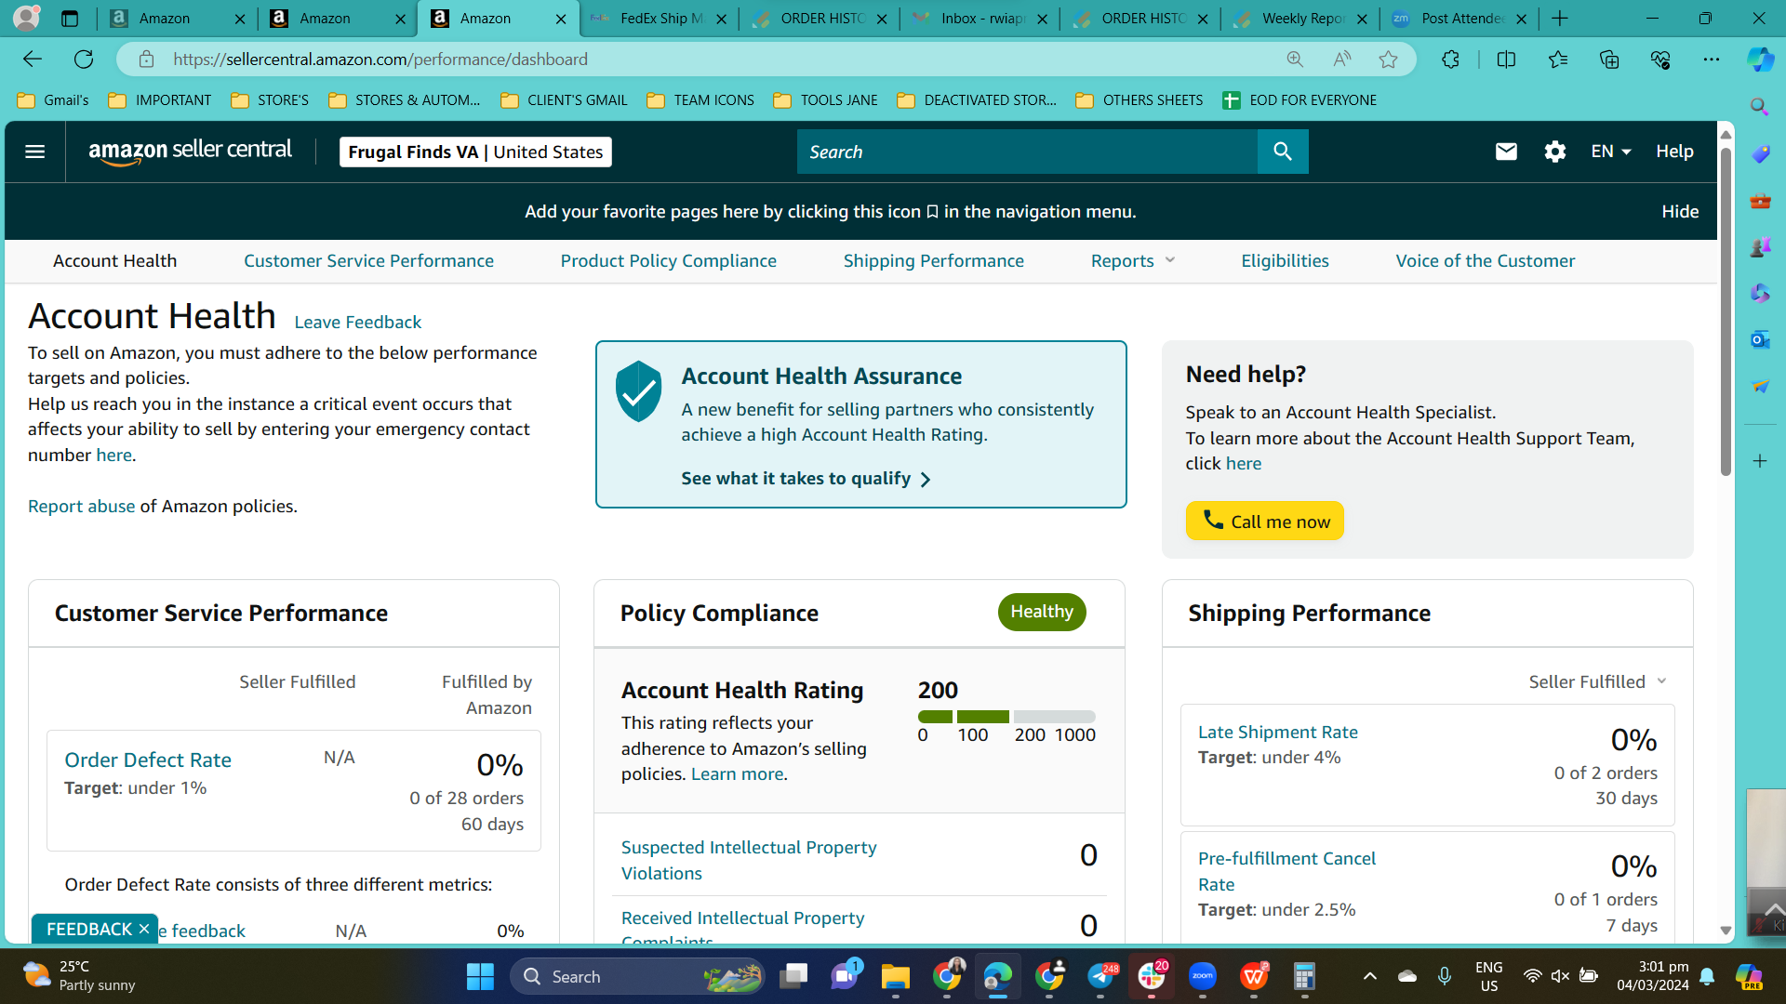This screenshot has height=1004, width=1786.
Task: Open the buyer messages envelope icon
Action: pyautogui.click(x=1506, y=152)
